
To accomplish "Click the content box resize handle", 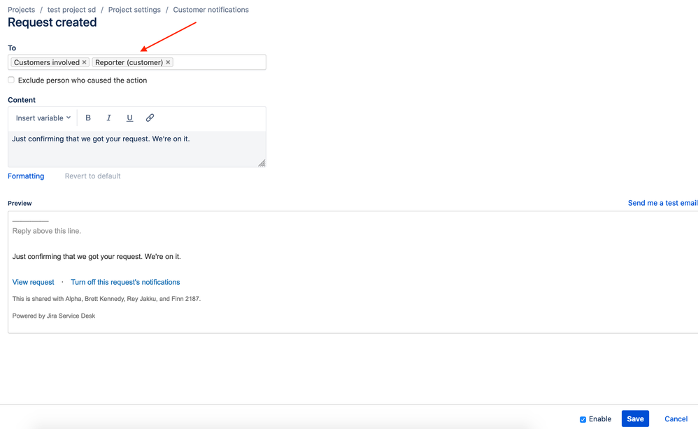I will pyautogui.click(x=262, y=163).
